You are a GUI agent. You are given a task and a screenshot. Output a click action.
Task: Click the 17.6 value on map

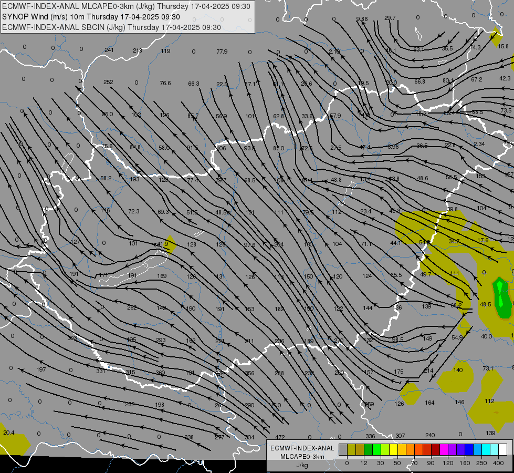483,240
